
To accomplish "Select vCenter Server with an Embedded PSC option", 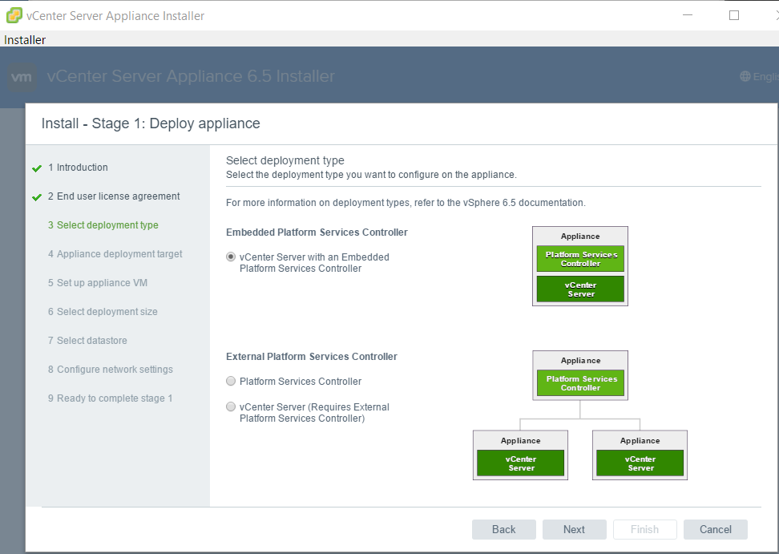I will pyautogui.click(x=231, y=257).
